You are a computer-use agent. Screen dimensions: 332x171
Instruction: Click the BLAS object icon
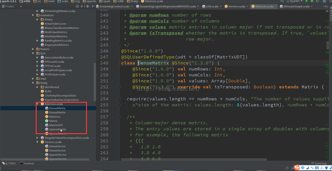pyautogui.click(x=42, y=91)
